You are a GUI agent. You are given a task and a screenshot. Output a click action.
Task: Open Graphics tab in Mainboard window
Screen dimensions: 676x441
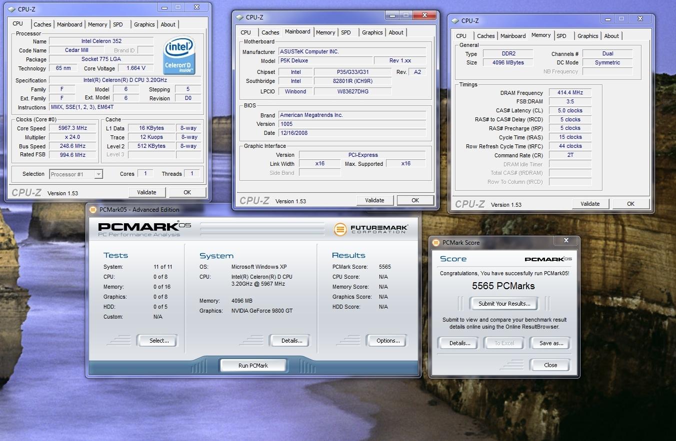372,32
